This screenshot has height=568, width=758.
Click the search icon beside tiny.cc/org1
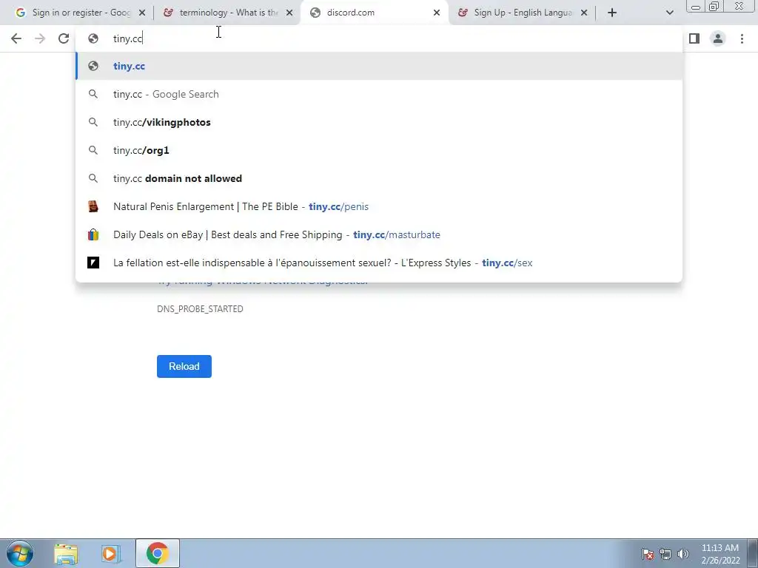[93, 150]
